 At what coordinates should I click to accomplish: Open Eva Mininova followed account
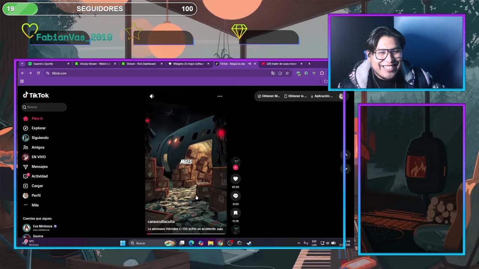click(40, 228)
